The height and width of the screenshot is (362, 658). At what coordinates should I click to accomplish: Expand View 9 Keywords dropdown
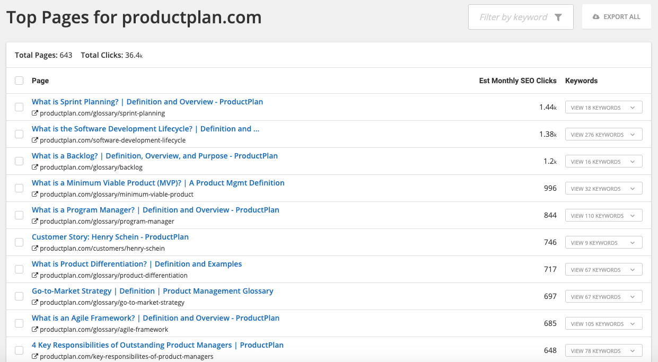(603, 243)
